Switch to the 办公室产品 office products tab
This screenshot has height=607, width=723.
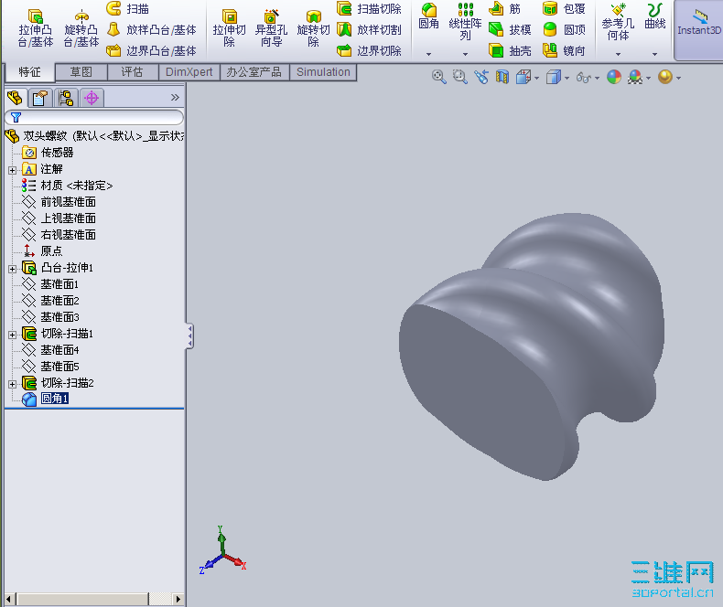tap(254, 72)
